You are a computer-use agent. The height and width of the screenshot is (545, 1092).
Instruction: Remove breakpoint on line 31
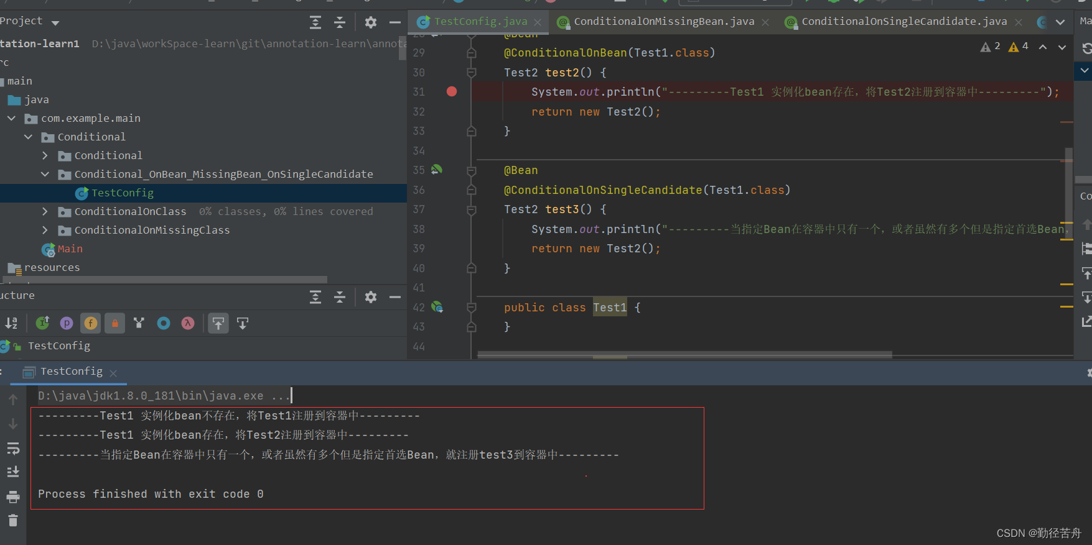452,91
